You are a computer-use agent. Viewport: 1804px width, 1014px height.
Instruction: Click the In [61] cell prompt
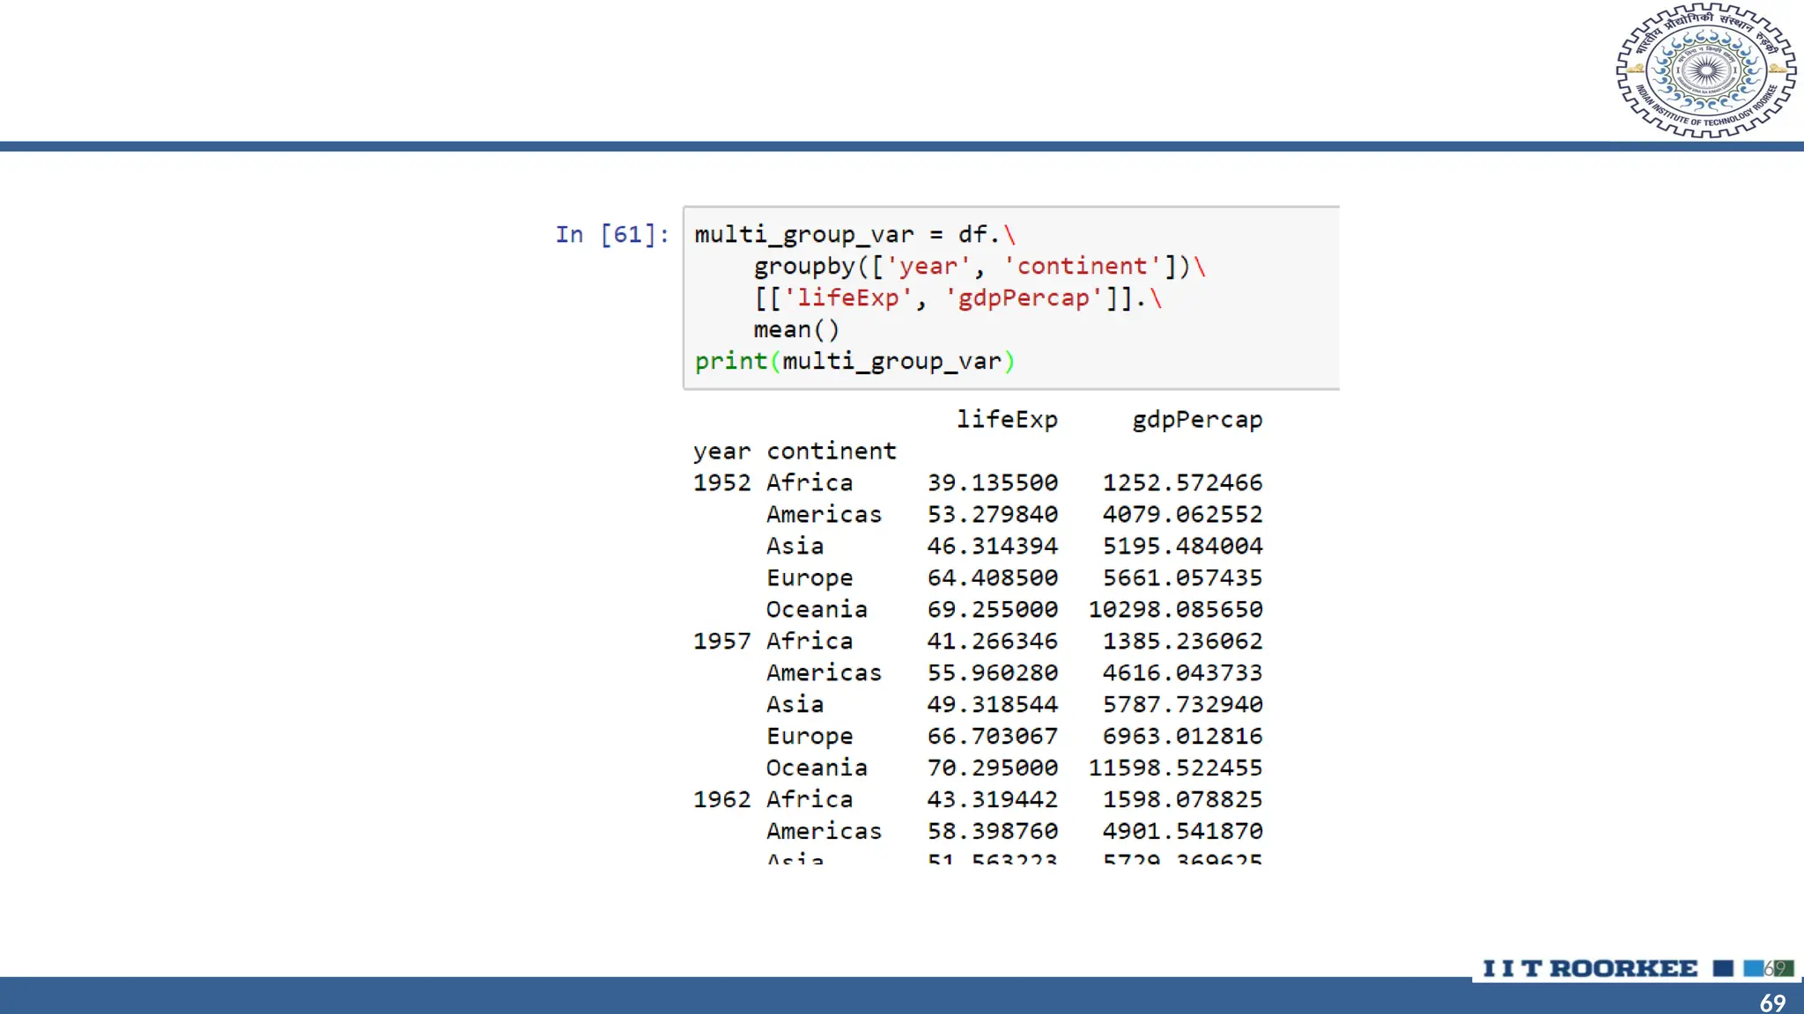point(611,234)
